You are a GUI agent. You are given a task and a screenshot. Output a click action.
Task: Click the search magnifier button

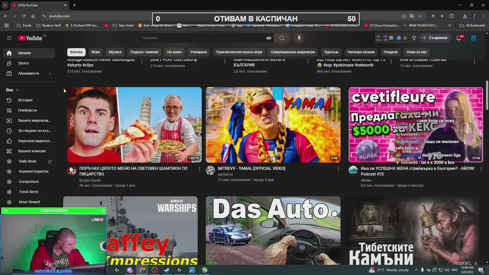coord(282,38)
